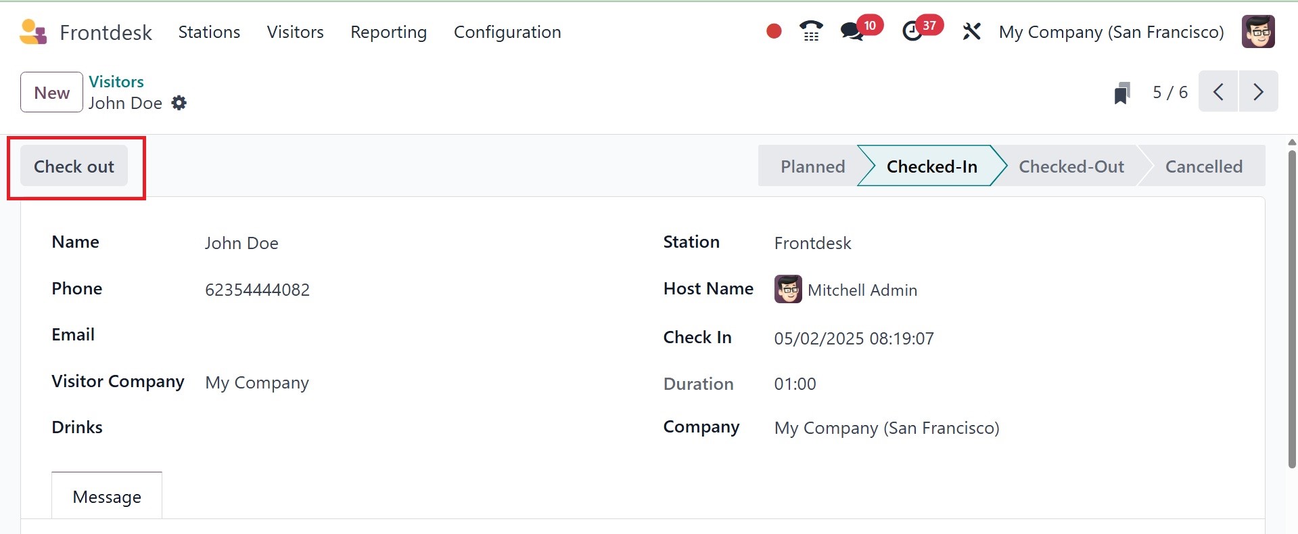
Task: Click the bookmark icon near the pager
Action: pyautogui.click(x=1121, y=93)
